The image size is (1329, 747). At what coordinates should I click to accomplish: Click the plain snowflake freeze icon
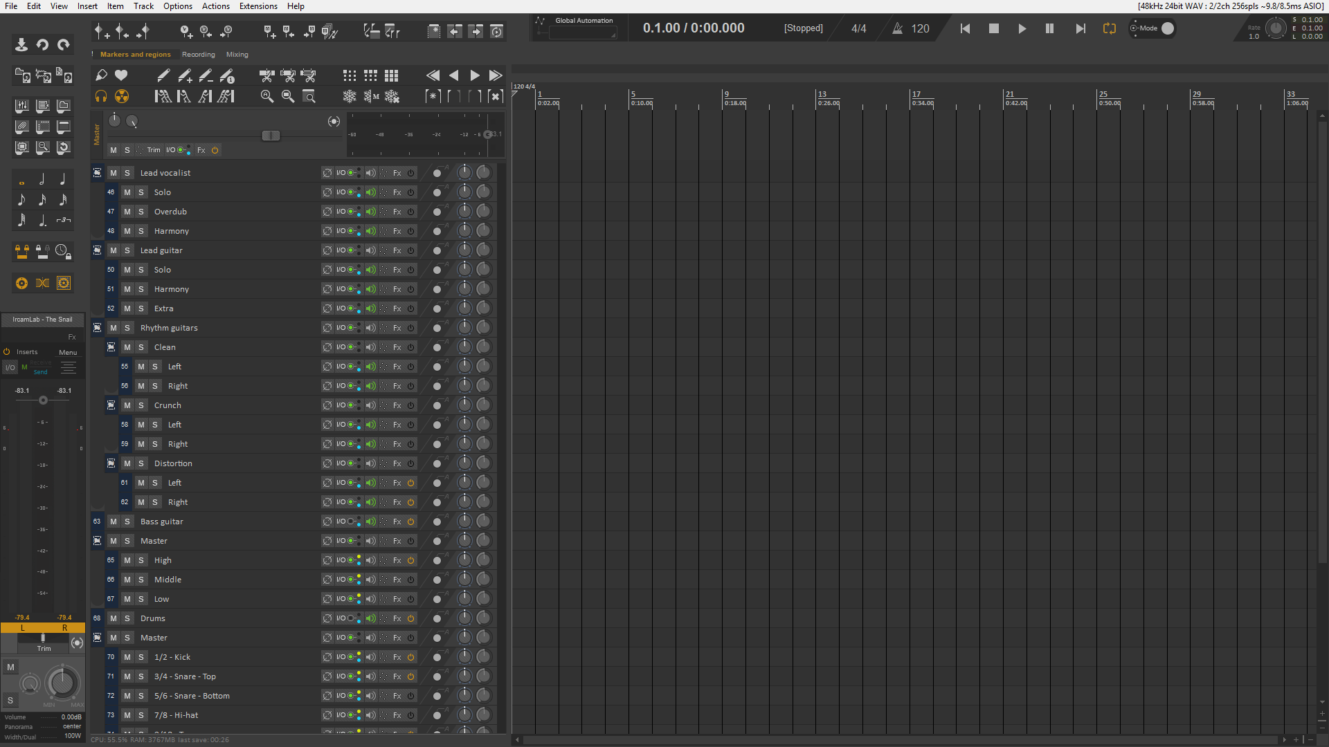pyautogui.click(x=350, y=96)
